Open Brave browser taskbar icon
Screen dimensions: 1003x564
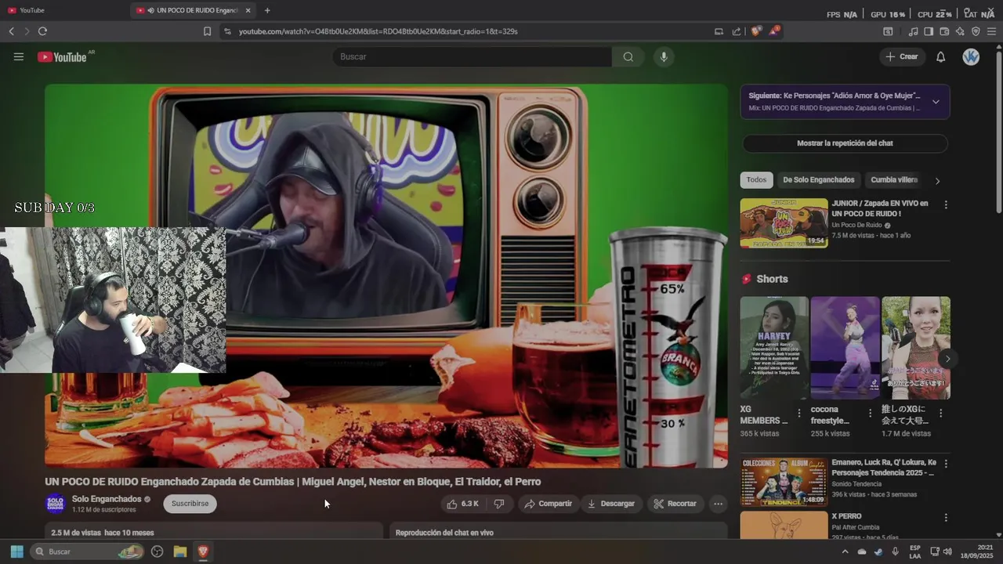203,551
